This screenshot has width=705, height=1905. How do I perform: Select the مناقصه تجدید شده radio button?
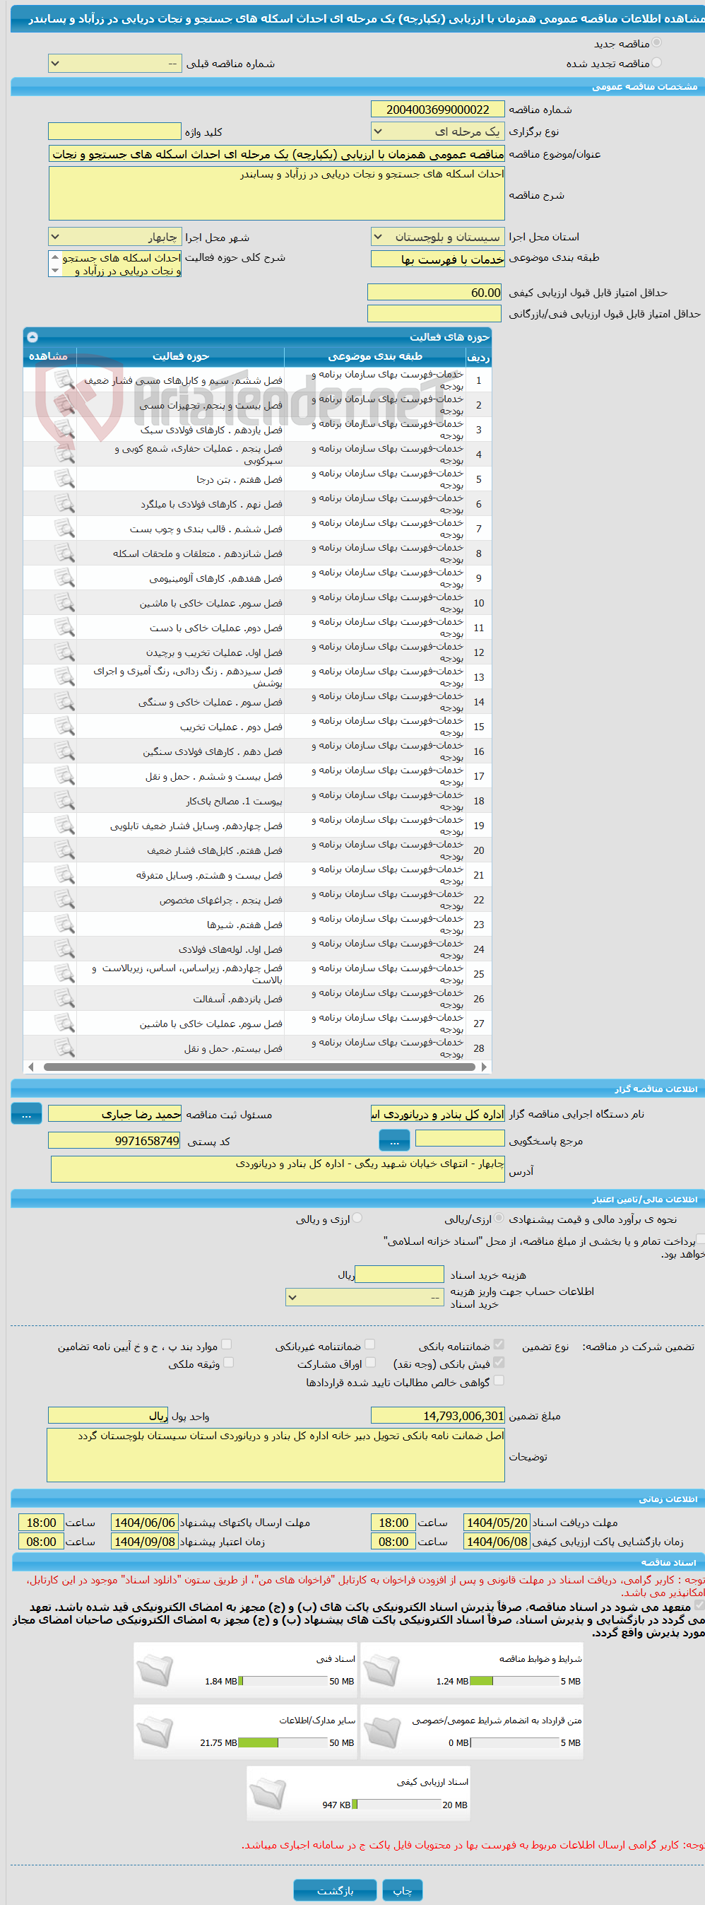tap(657, 63)
